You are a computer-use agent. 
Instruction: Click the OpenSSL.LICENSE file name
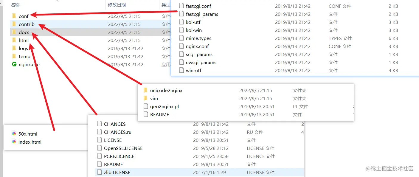[x=123, y=148]
